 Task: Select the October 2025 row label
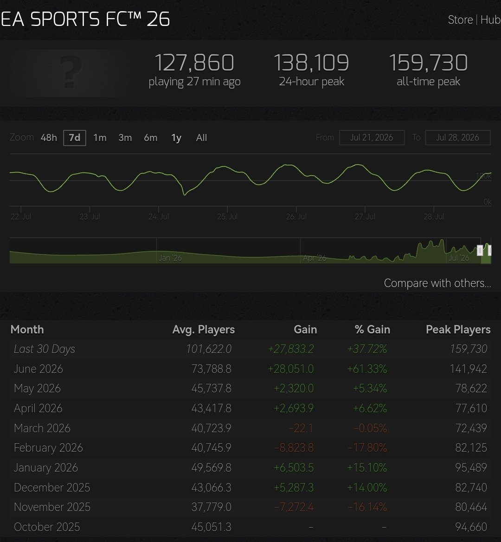tap(47, 527)
